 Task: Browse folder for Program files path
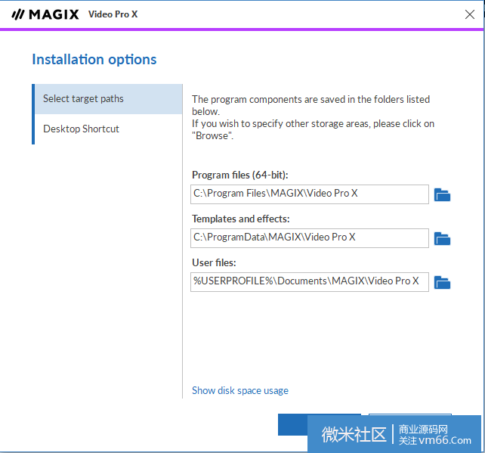(442, 195)
